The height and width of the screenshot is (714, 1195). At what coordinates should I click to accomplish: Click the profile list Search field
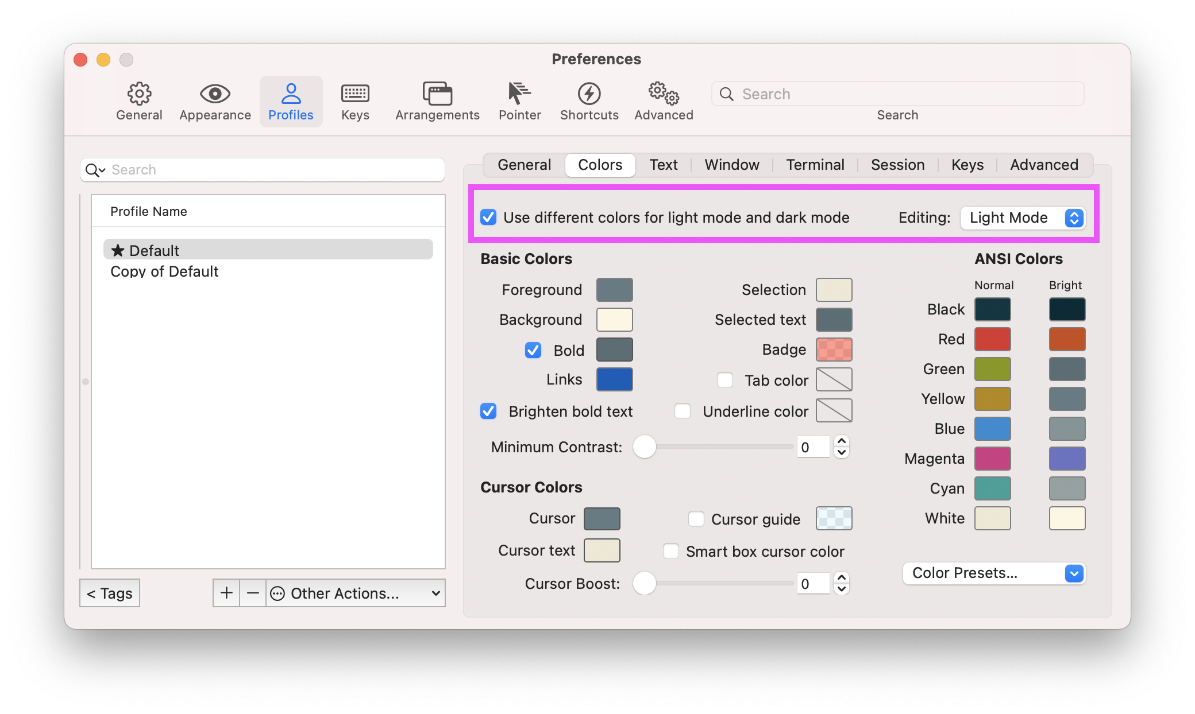263,170
